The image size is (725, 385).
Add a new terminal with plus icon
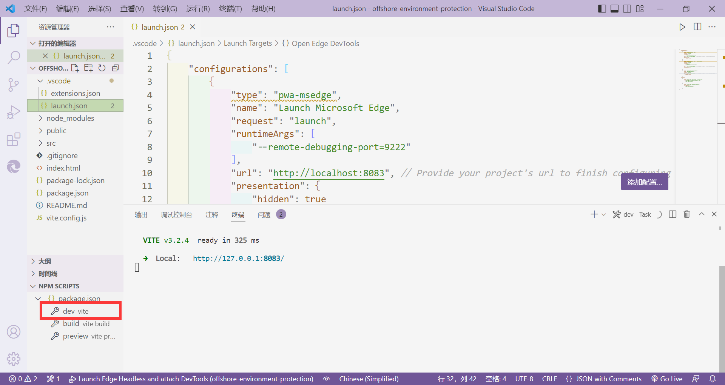(x=594, y=214)
